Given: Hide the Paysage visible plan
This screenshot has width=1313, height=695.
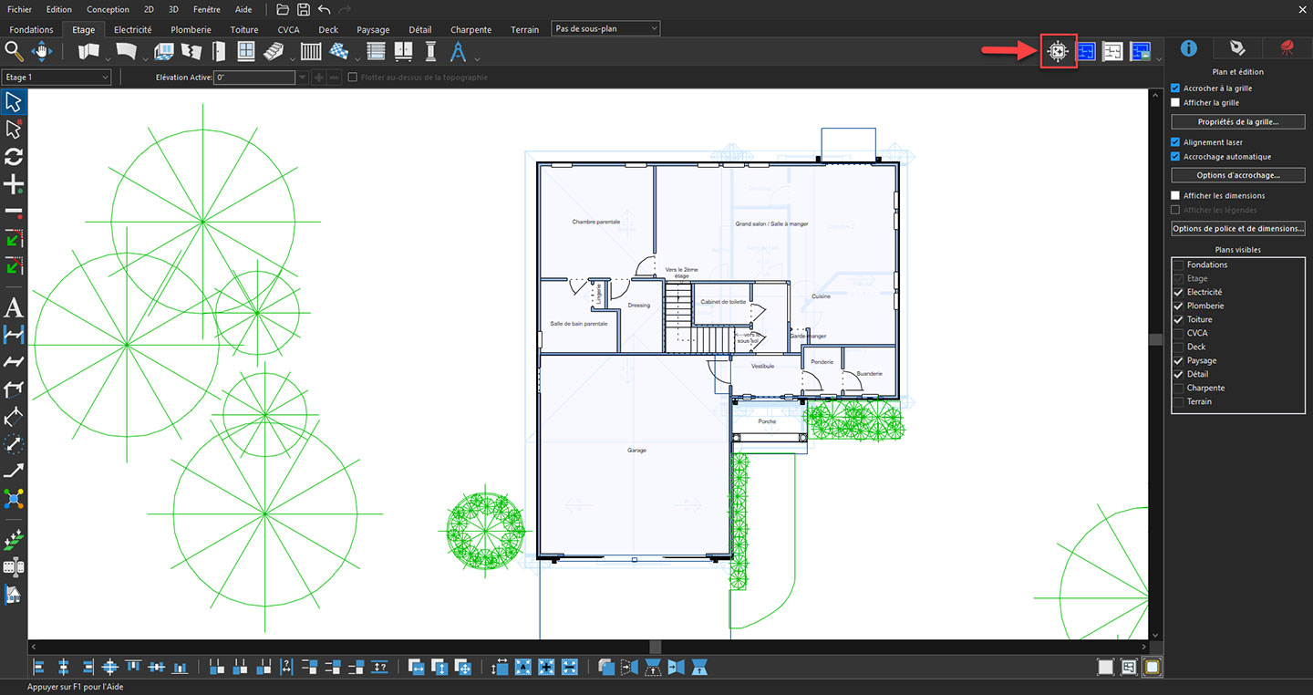Looking at the screenshot, I should pyautogui.click(x=1179, y=360).
